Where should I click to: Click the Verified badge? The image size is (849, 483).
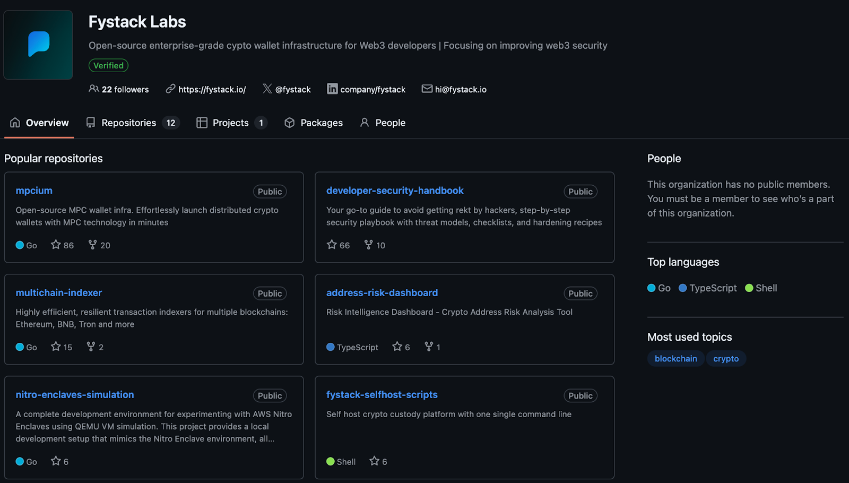(108, 65)
